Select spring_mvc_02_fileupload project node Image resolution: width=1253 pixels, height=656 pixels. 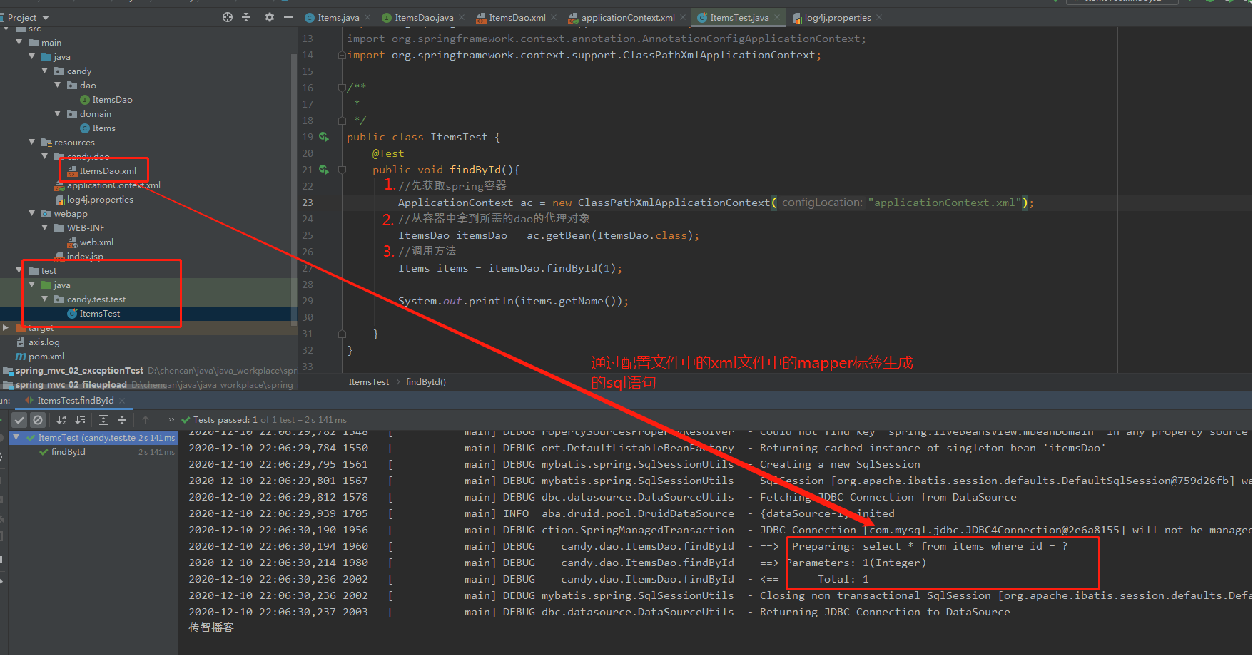pos(71,385)
